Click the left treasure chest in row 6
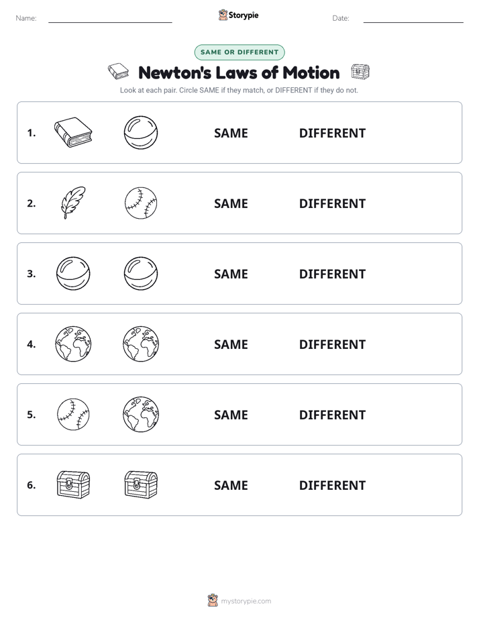The image size is (479, 620). 73,484
